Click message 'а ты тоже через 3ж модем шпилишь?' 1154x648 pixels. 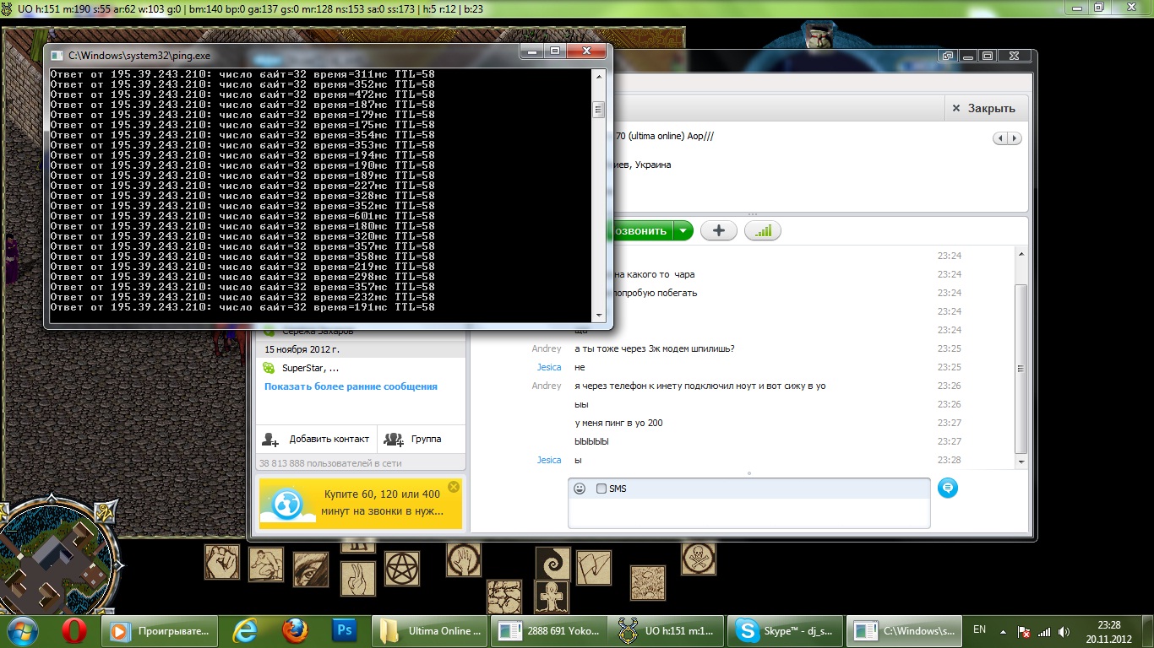point(655,348)
